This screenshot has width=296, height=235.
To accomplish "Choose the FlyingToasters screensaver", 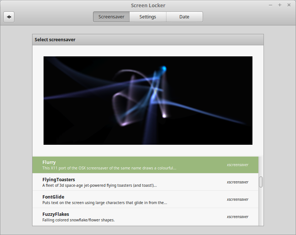I will [111, 182].
